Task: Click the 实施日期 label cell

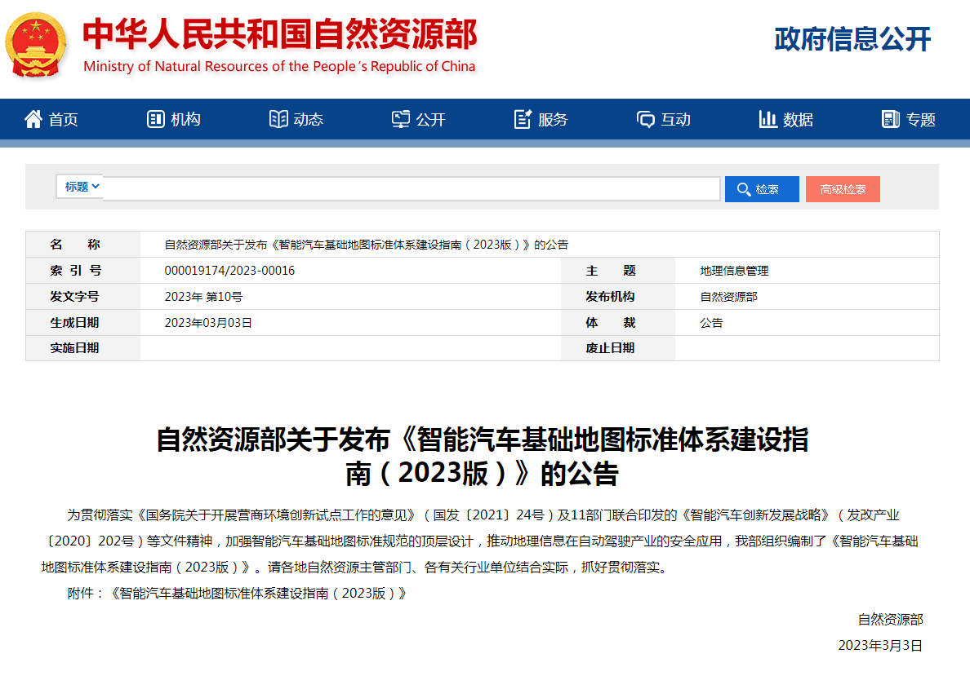Action: pyautogui.click(x=83, y=348)
